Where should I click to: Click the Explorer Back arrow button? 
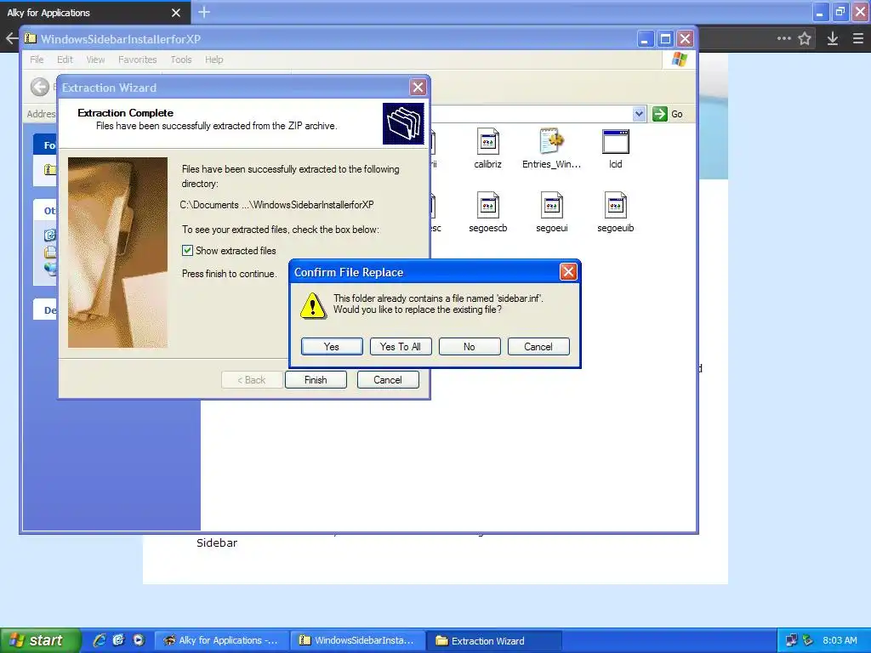(x=39, y=88)
